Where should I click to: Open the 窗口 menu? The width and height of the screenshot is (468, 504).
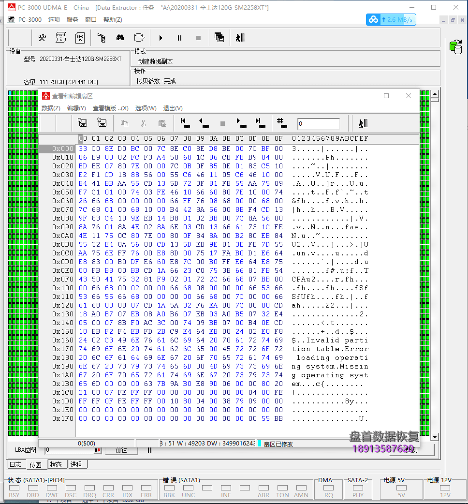tap(90, 20)
